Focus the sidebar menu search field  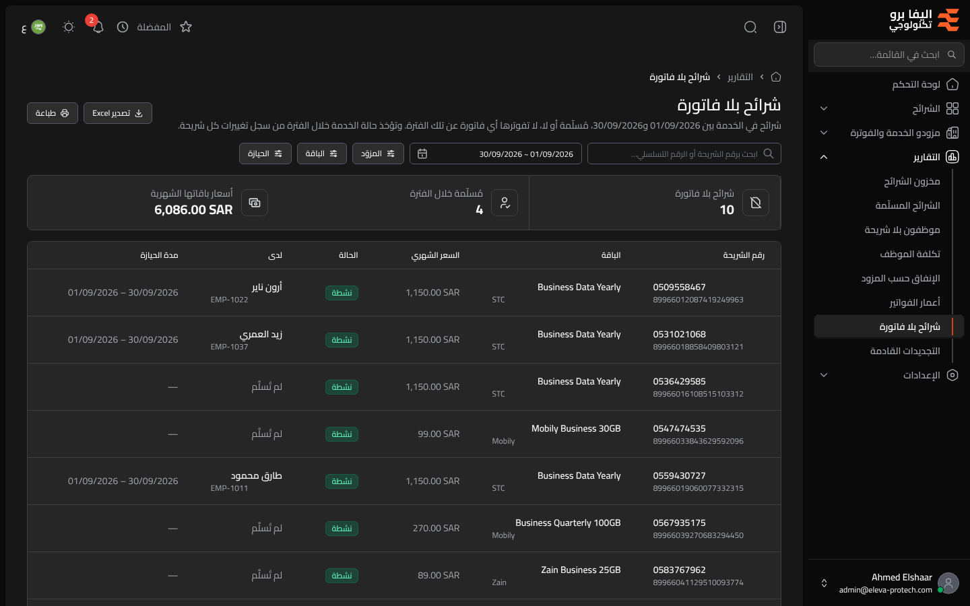889,55
